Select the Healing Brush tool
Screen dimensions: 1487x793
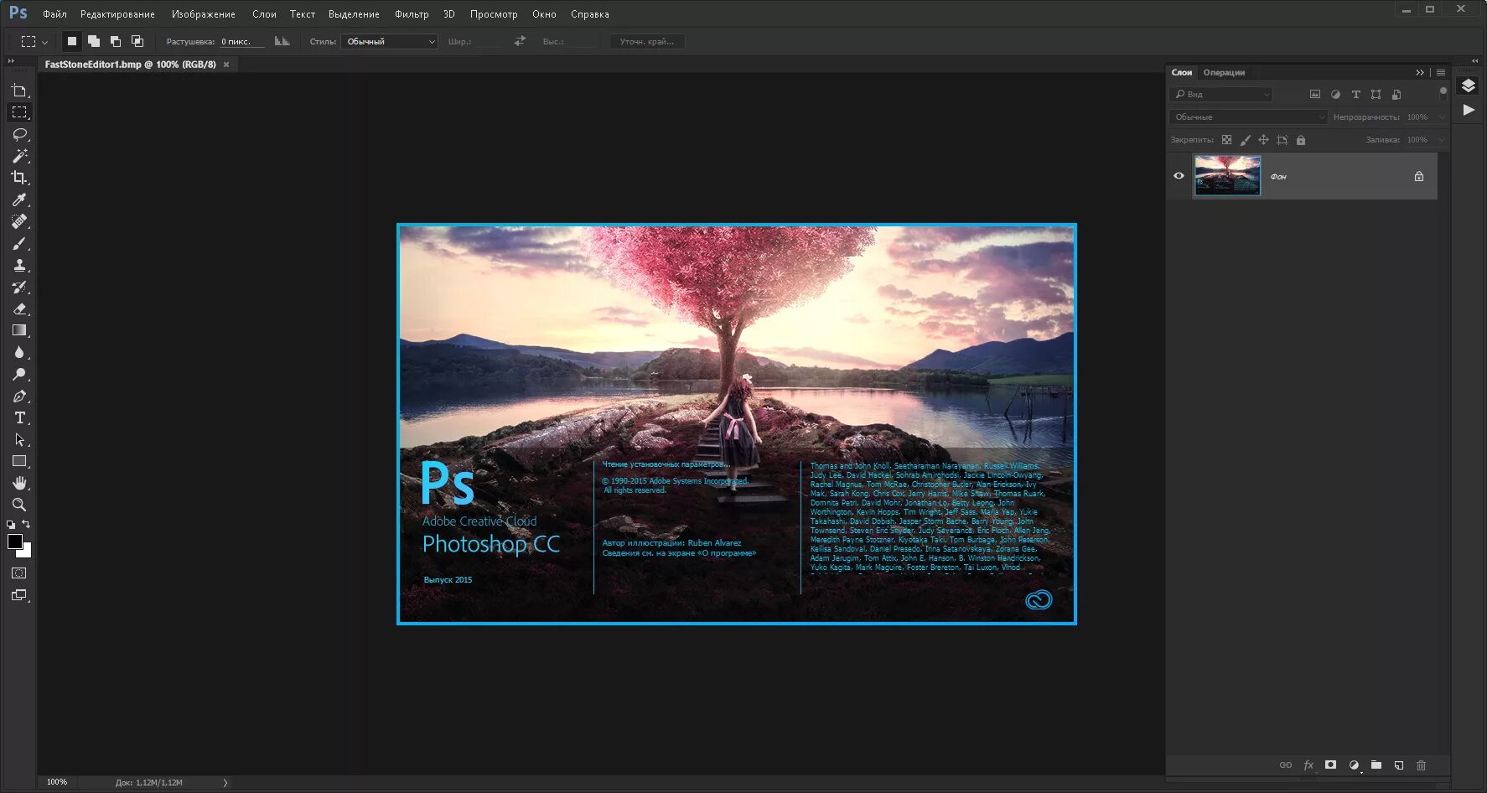pos(19,221)
